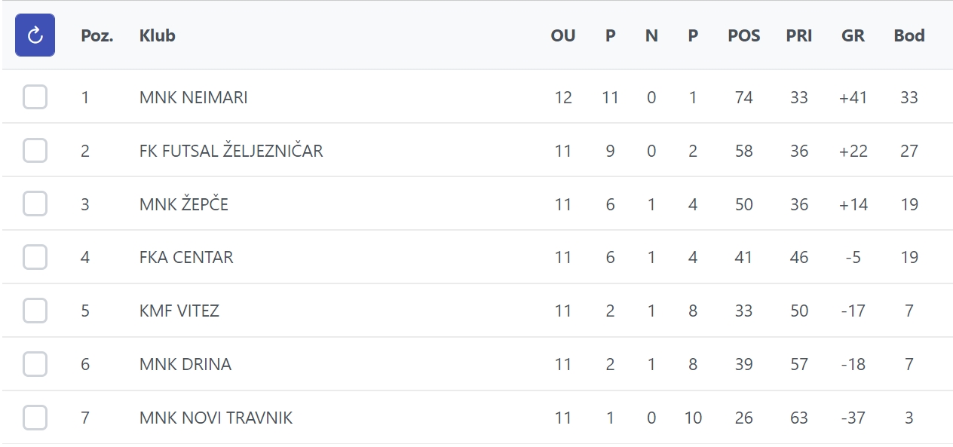Open the KMF VITEZ club entry
Screen dimensions: 953x447
[179, 311]
